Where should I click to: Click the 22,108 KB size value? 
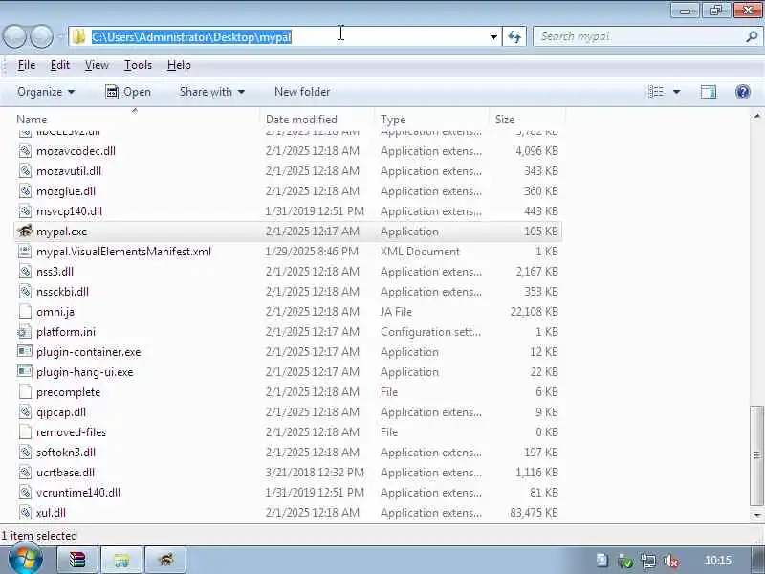click(x=534, y=312)
